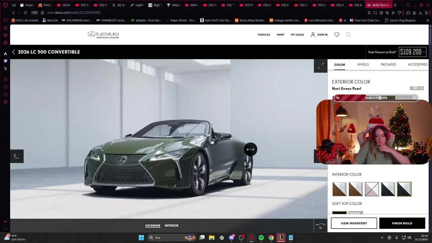Click the previous view button on left of viewer
The image size is (432, 243).
(x=17, y=156)
